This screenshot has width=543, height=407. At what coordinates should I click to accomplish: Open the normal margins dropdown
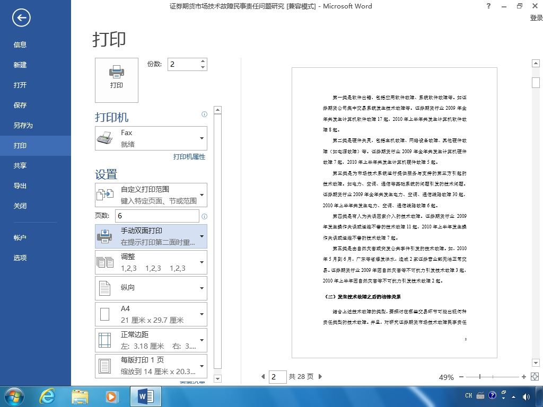tap(151, 340)
